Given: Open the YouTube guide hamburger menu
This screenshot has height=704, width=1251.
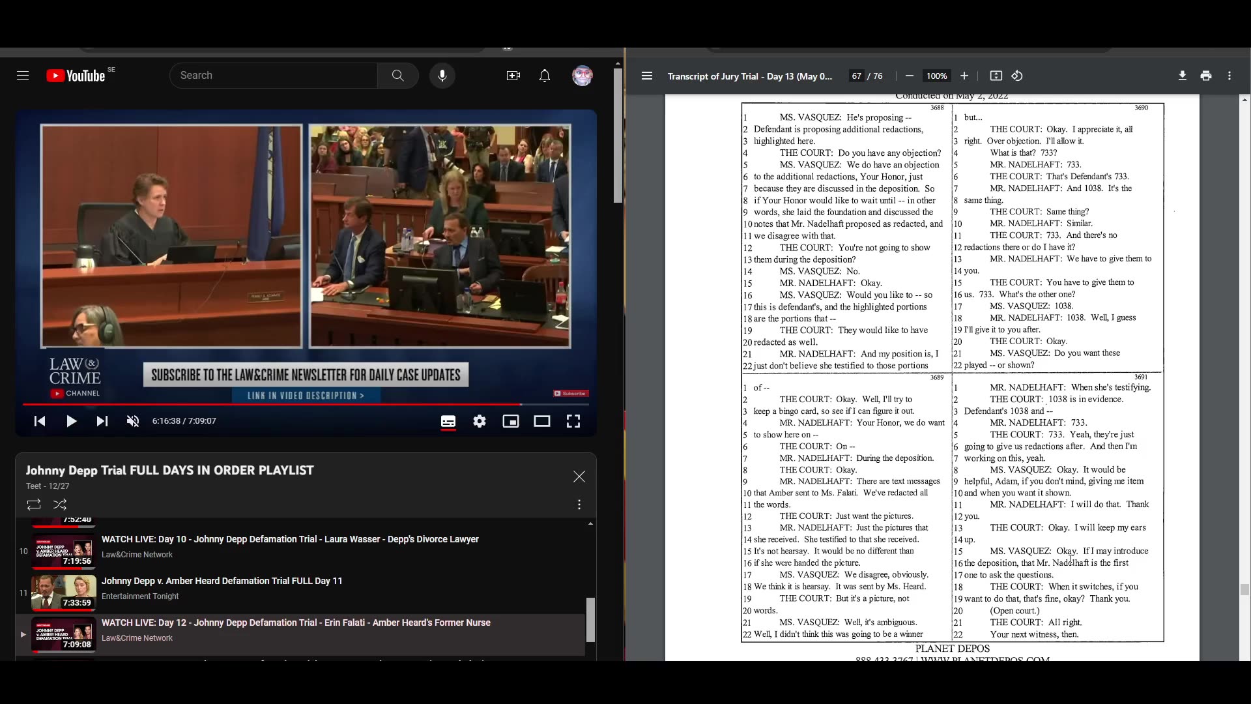Looking at the screenshot, I should pyautogui.click(x=22, y=75).
